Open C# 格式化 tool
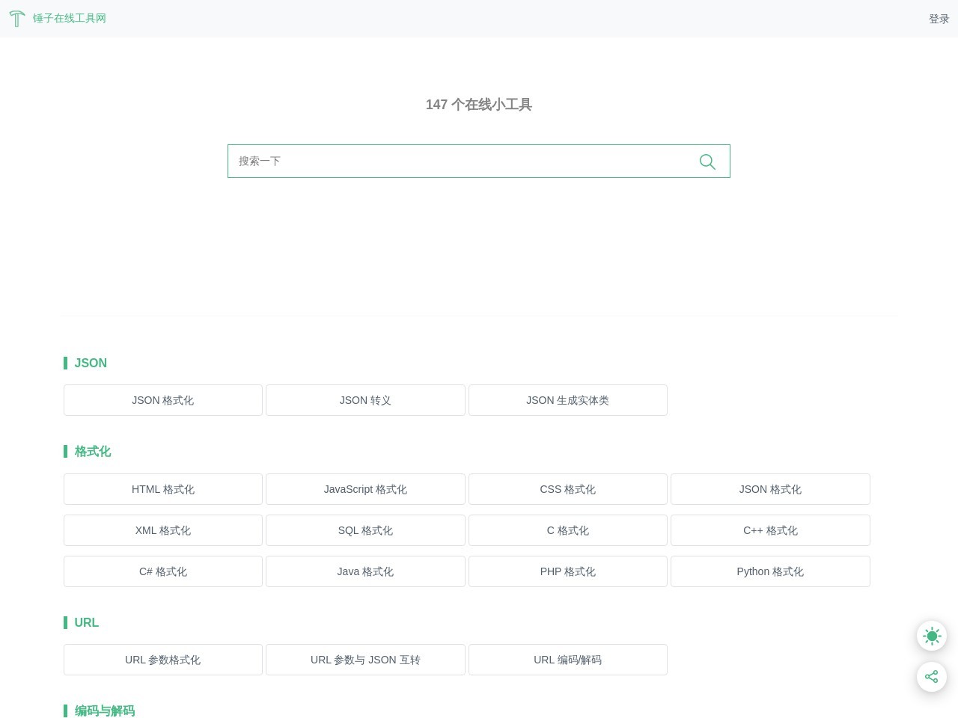The image size is (958, 718). click(163, 571)
